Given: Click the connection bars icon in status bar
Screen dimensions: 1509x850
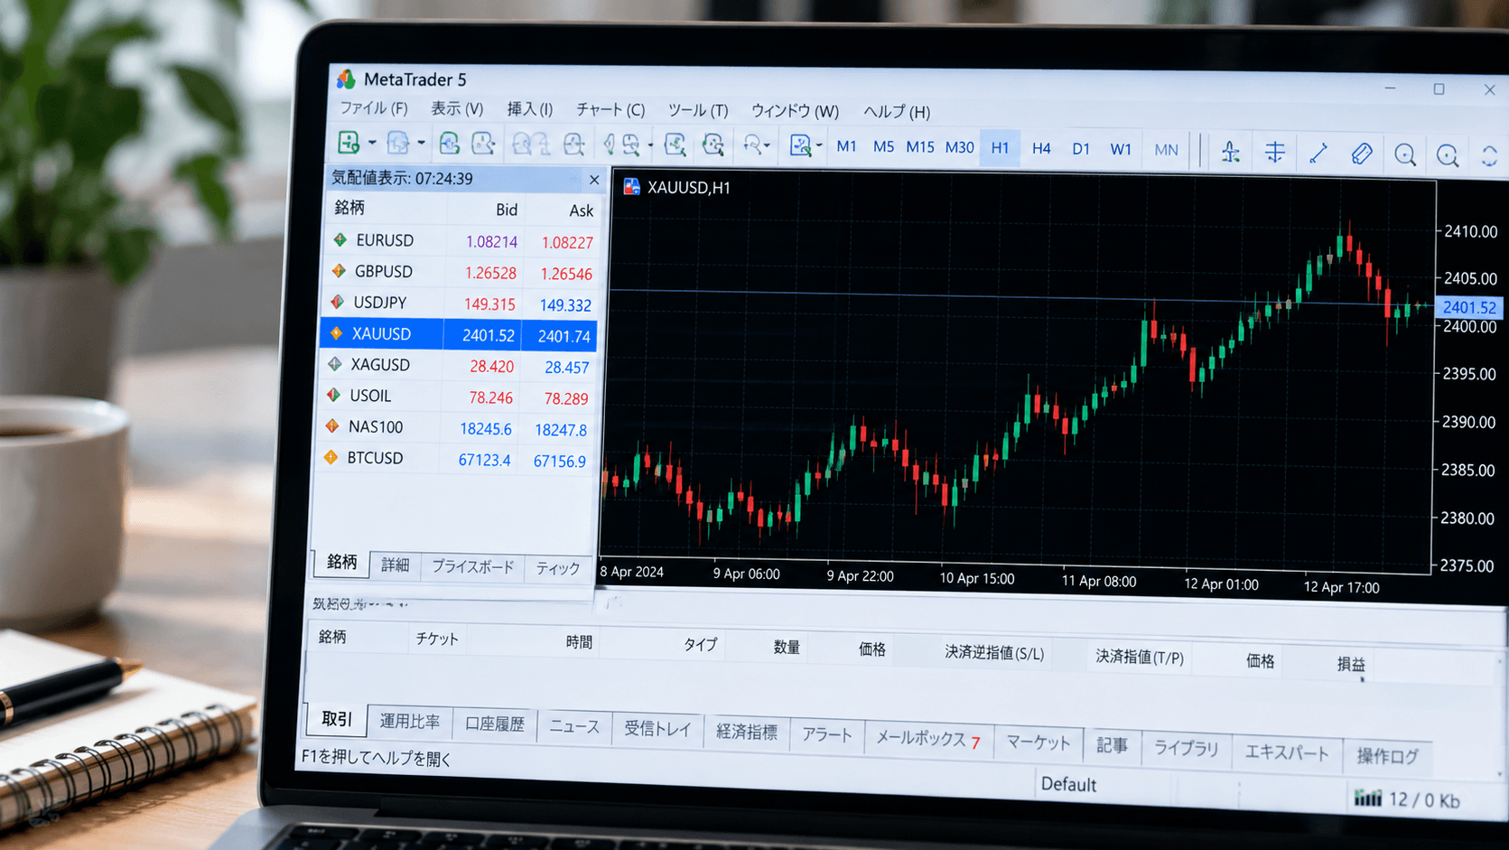Looking at the screenshot, I should pos(1367,798).
